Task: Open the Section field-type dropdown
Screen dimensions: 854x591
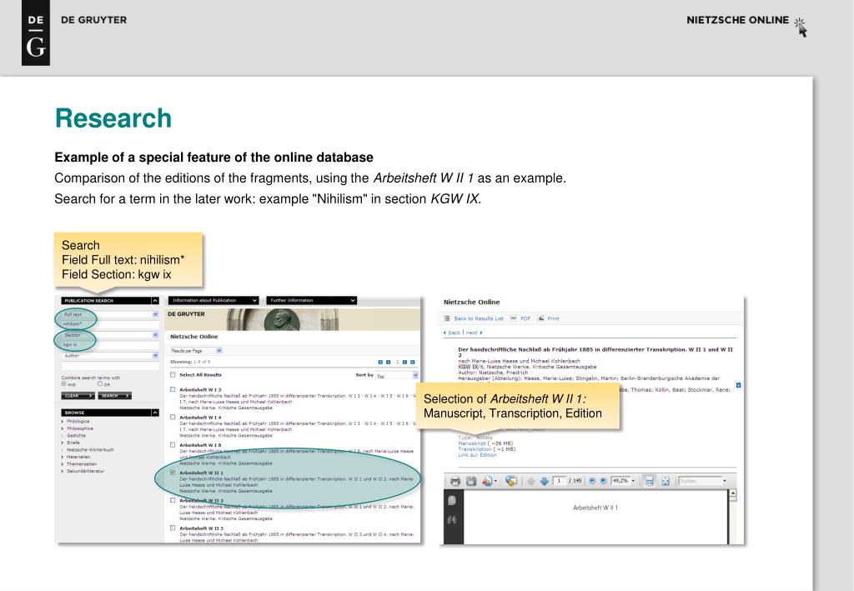Action: point(155,335)
